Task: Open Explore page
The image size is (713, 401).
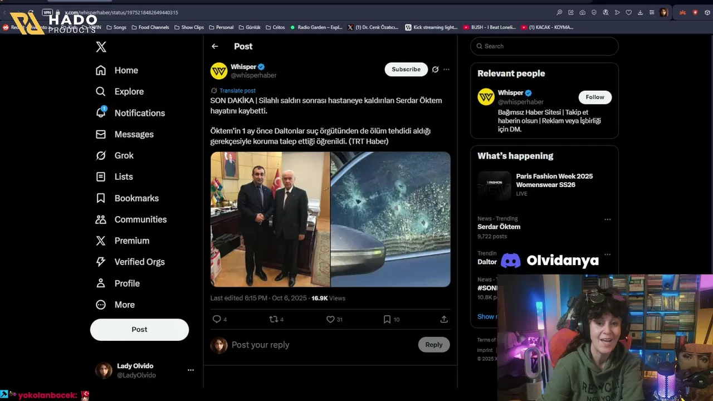Action: click(120, 91)
